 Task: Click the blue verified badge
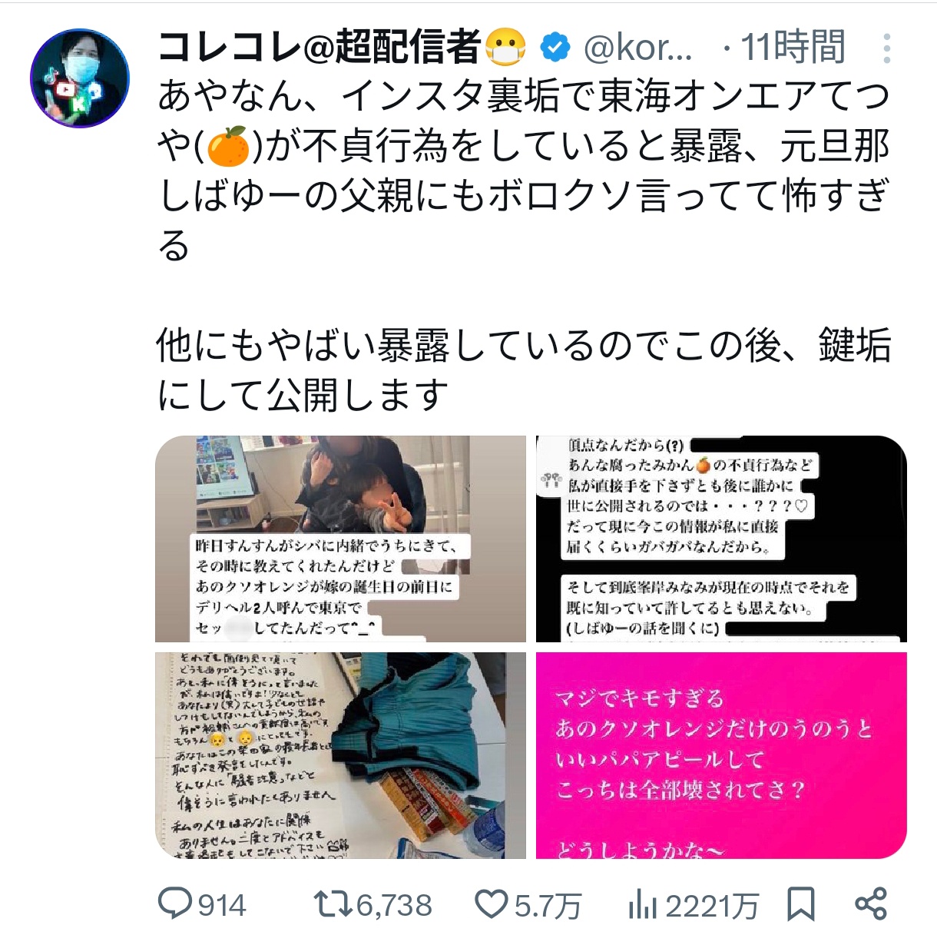(x=555, y=48)
